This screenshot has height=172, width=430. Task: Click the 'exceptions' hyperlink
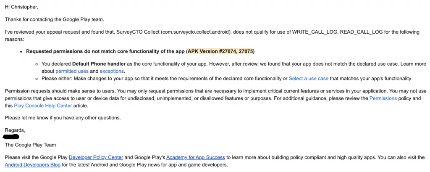pyautogui.click(x=112, y=71)
